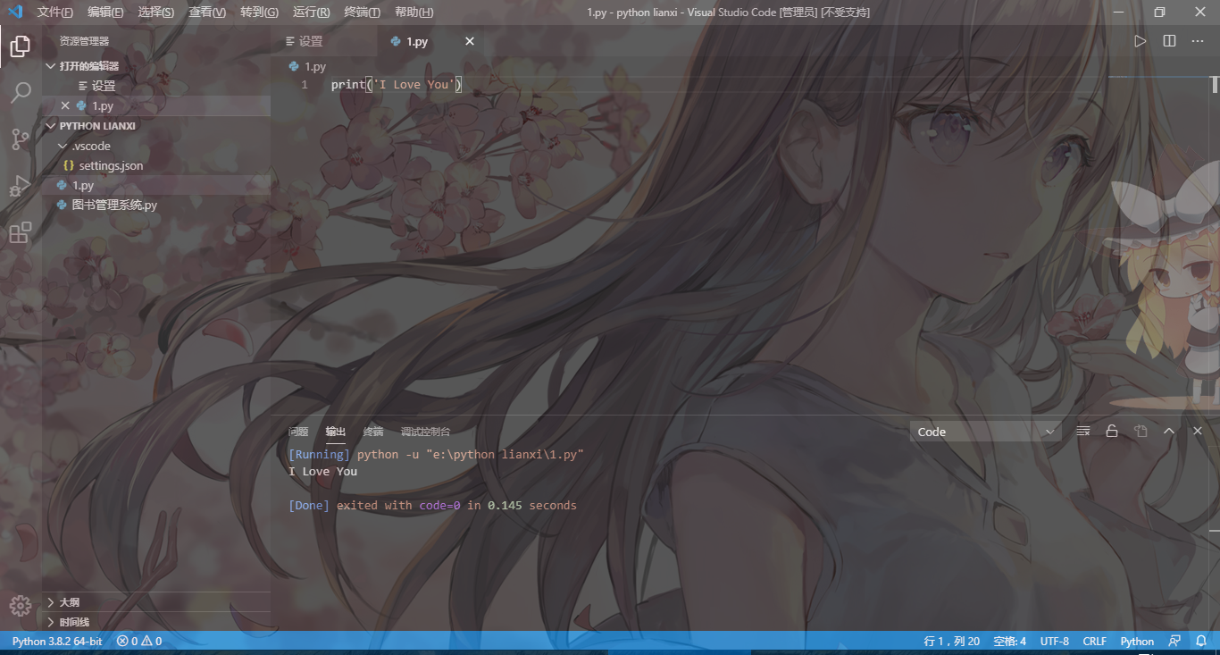The height and width of the screenshot is (655, 1220).
Task: Maximize the panel with the chevron toggle
Action: point(1169,431)
